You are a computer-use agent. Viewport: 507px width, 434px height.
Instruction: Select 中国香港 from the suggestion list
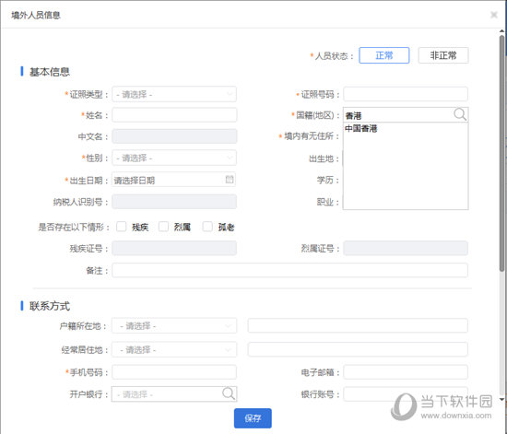point(360,129)
